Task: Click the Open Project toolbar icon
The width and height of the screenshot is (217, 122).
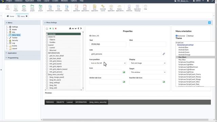Action: pyautogui.click(x=24, y=8)
